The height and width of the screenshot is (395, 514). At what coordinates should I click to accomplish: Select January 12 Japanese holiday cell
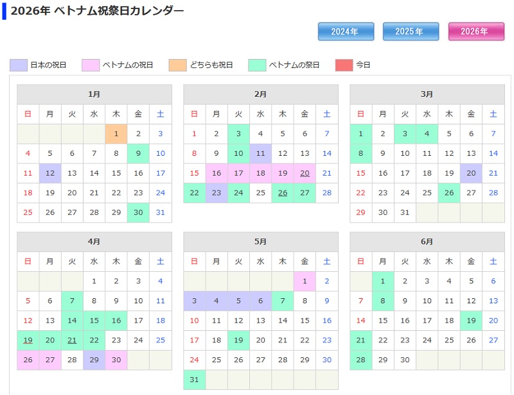[50, 173]
